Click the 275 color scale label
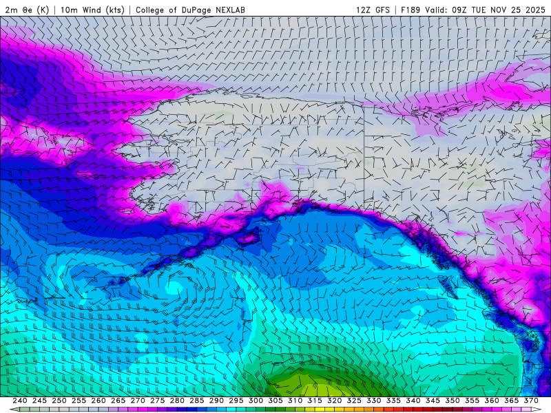 click(x=158, y=401)
